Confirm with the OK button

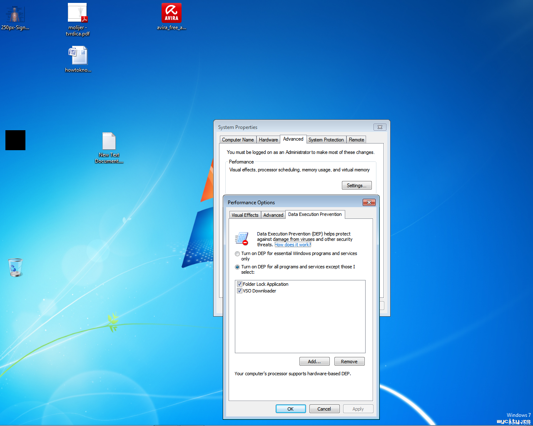(x=291, y=409)
